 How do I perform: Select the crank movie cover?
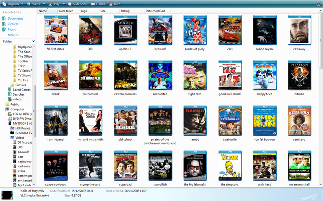(56, 75)
